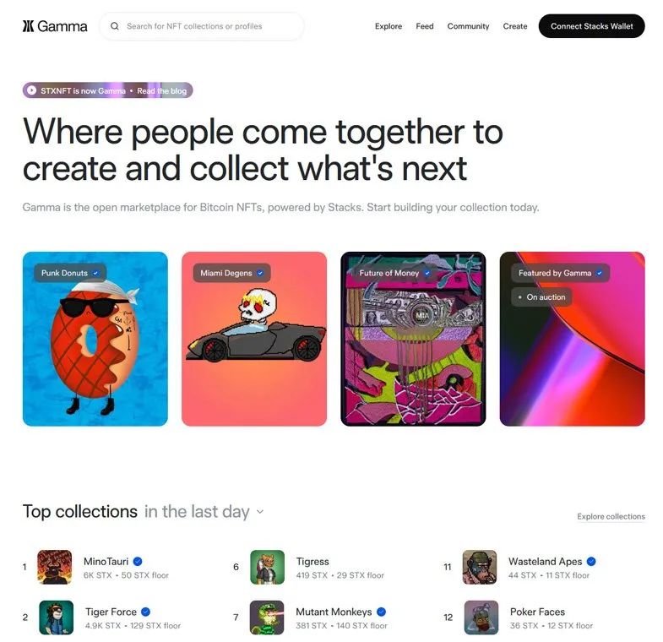
Task: Click the search magnifier icon
Action: [x=115, y=26]
